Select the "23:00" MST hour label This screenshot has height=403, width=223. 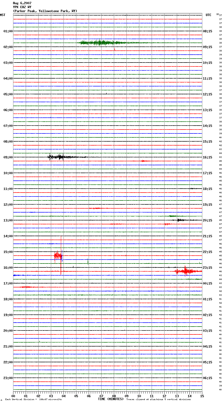(x=8, y=378)
